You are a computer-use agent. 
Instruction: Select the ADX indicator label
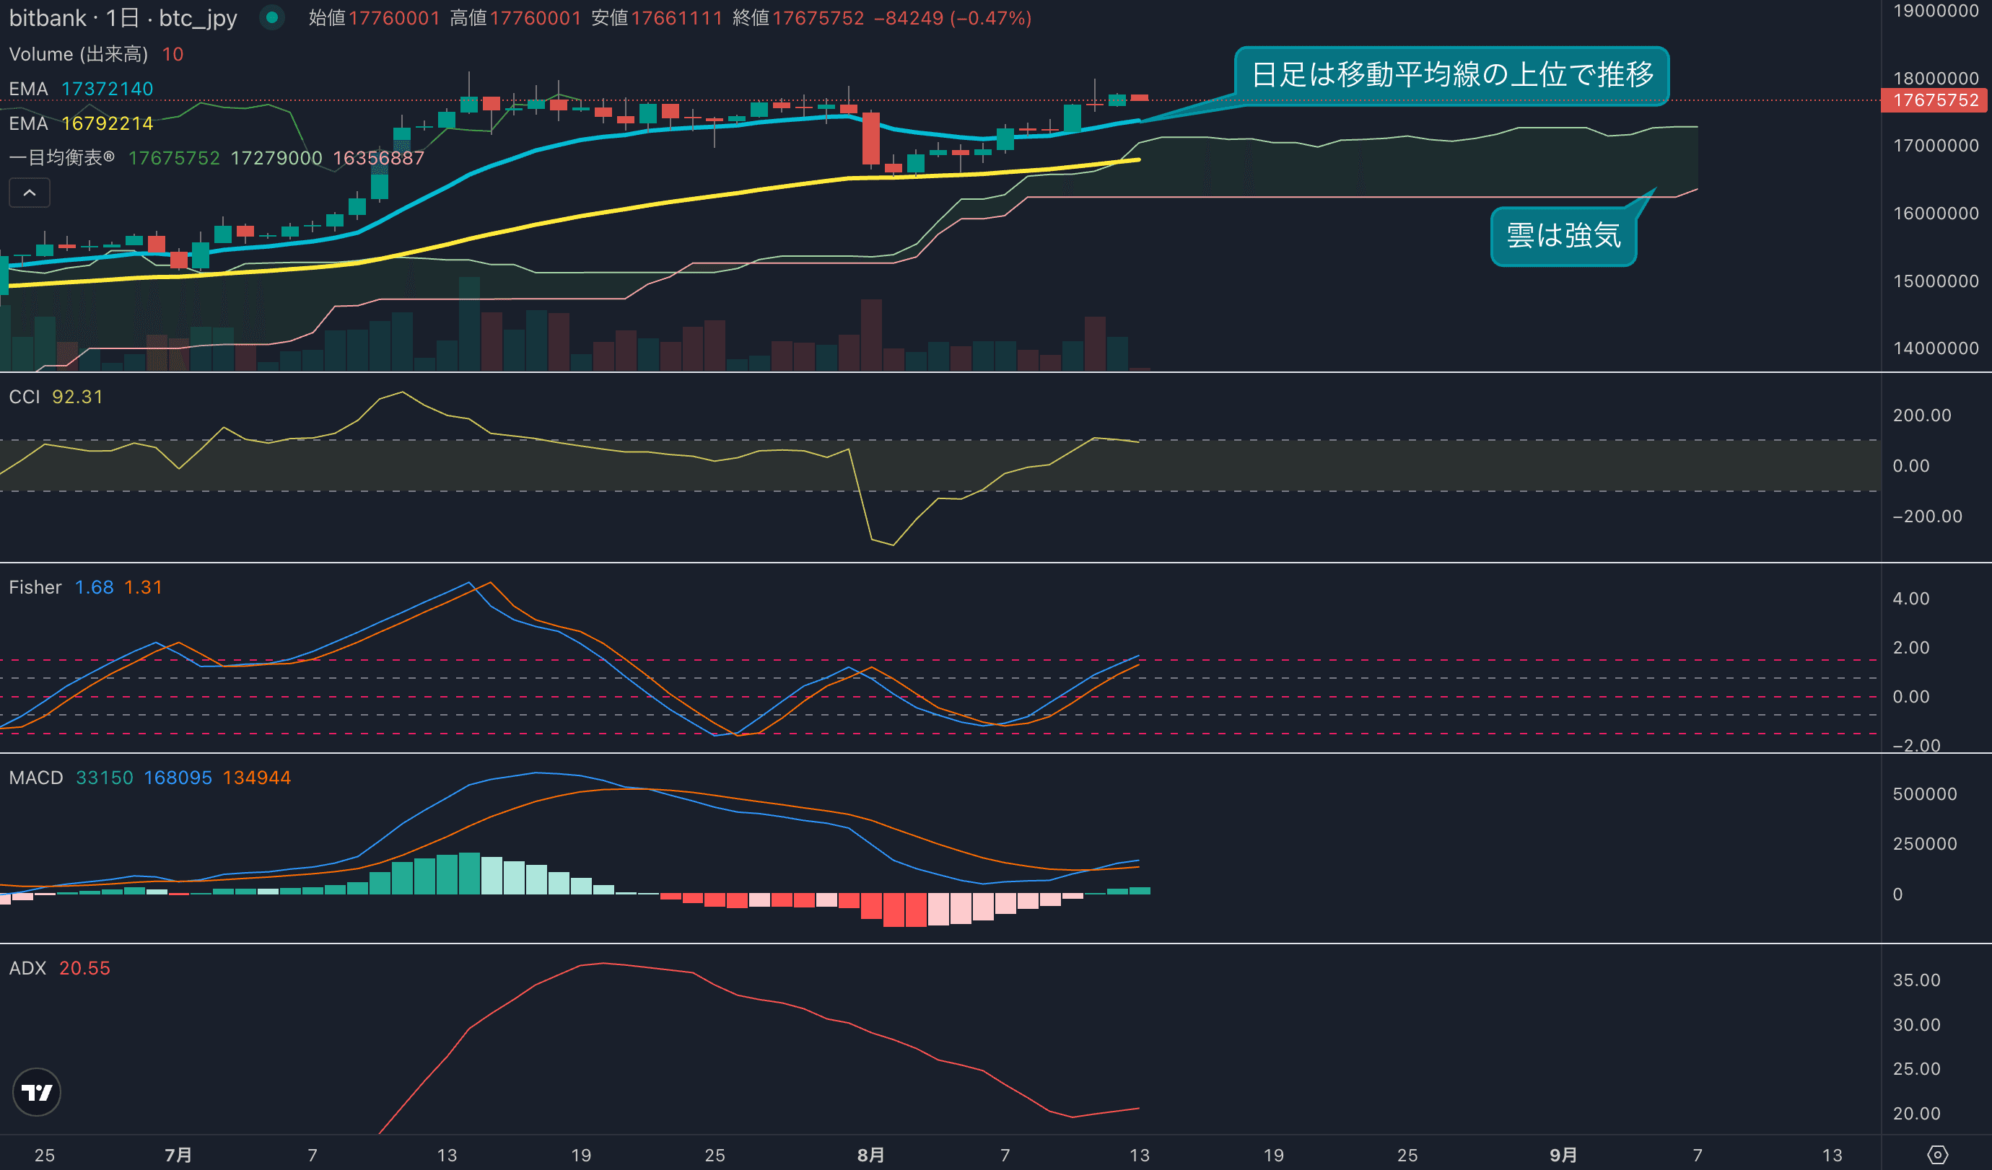pyautogui.click(x=27, y=968)
